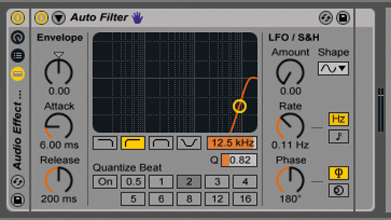
Task: Click the 180° phase value
Action: [x=290, y=199]
